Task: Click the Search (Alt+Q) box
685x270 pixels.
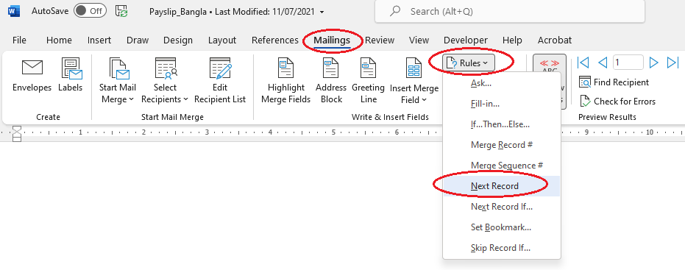Action: 510,11
